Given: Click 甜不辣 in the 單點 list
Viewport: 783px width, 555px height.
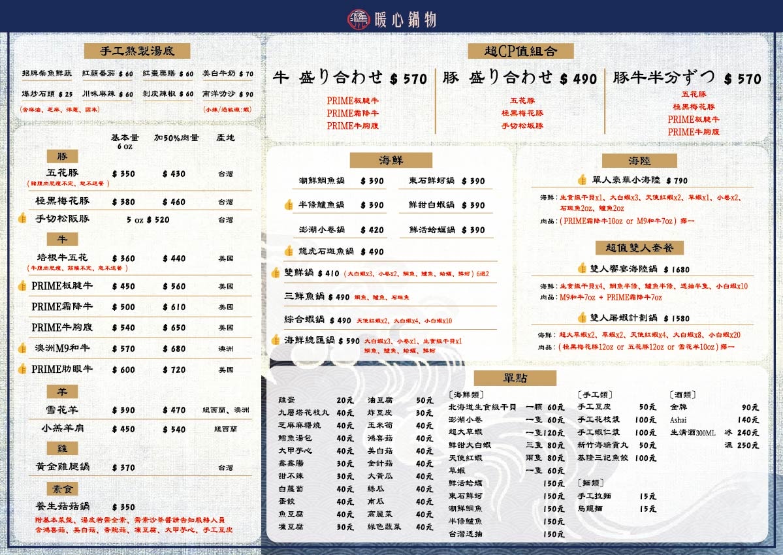Looking at the screenshot, I should coord(291,475).
